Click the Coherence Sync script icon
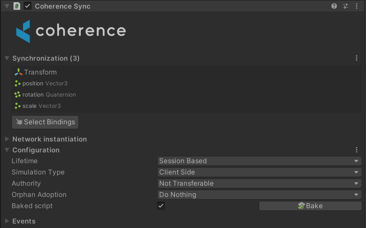366x228 pixels. pos(17,6)
